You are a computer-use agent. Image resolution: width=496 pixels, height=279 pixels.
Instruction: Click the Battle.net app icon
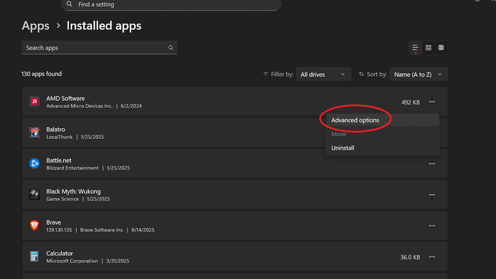pos(34,163)
